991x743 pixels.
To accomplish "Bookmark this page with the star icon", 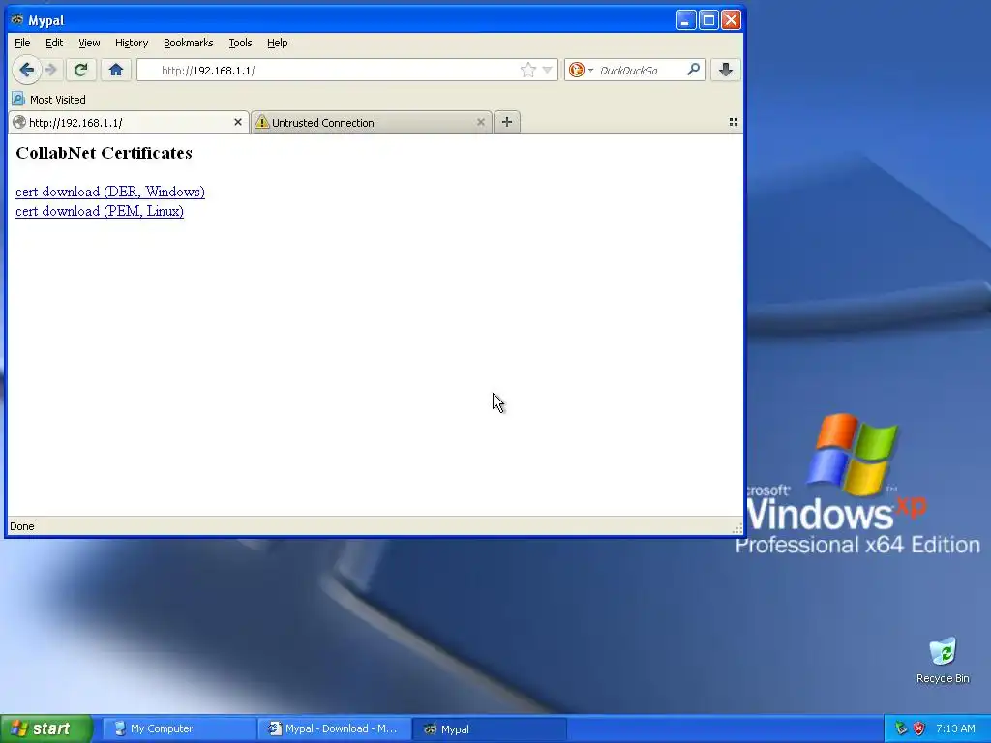I will pyautogui.click(x=527, y=70).
